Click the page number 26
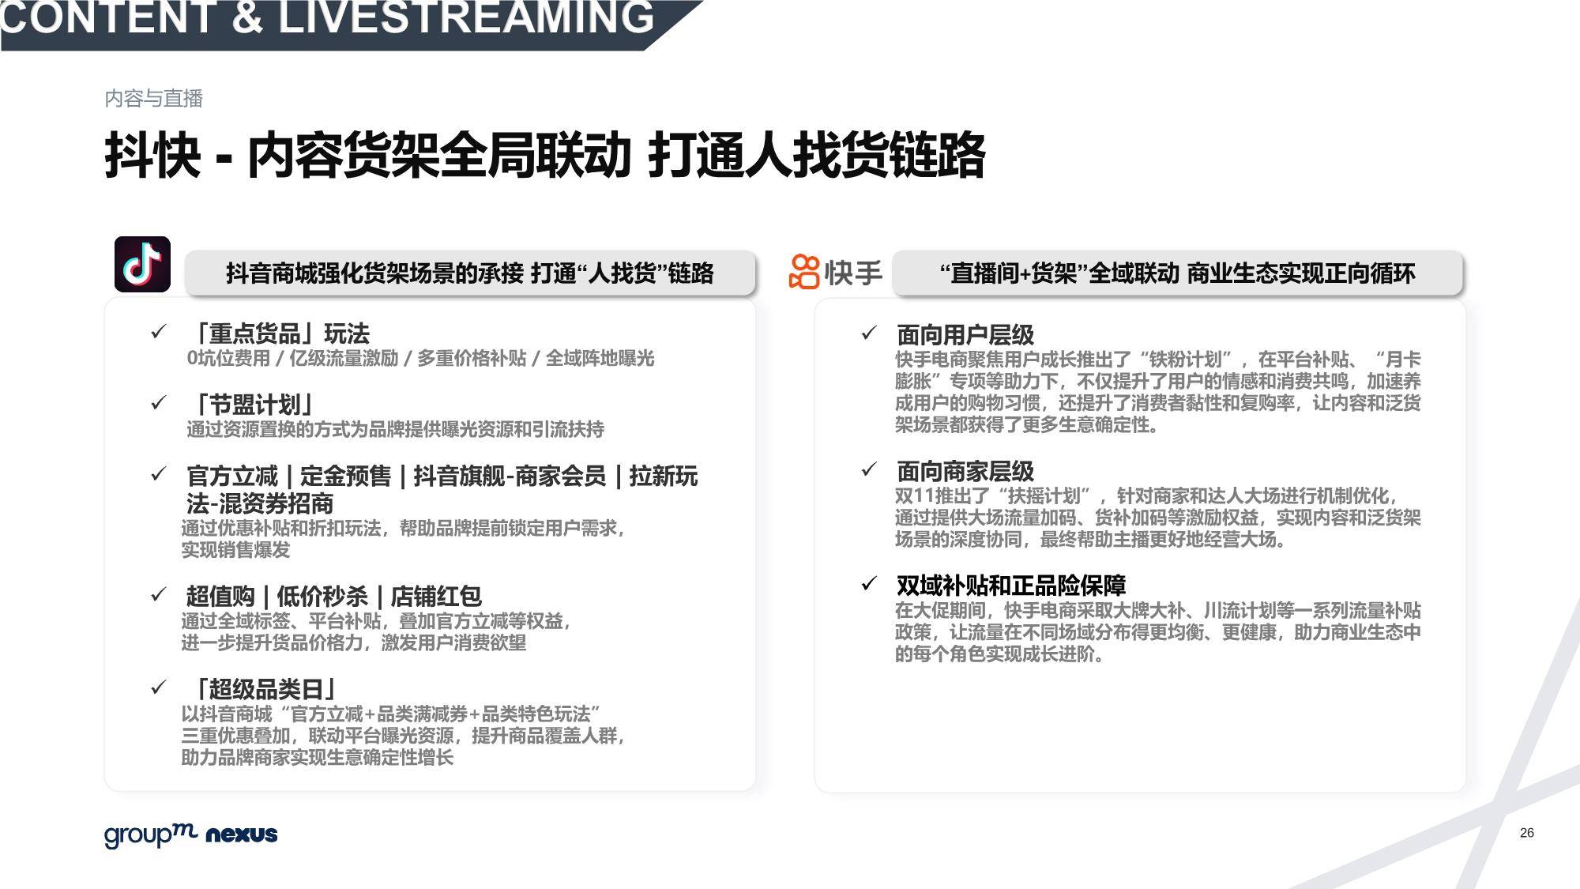The width and height of the screenshot is (1580, 889). [1527, 833]
